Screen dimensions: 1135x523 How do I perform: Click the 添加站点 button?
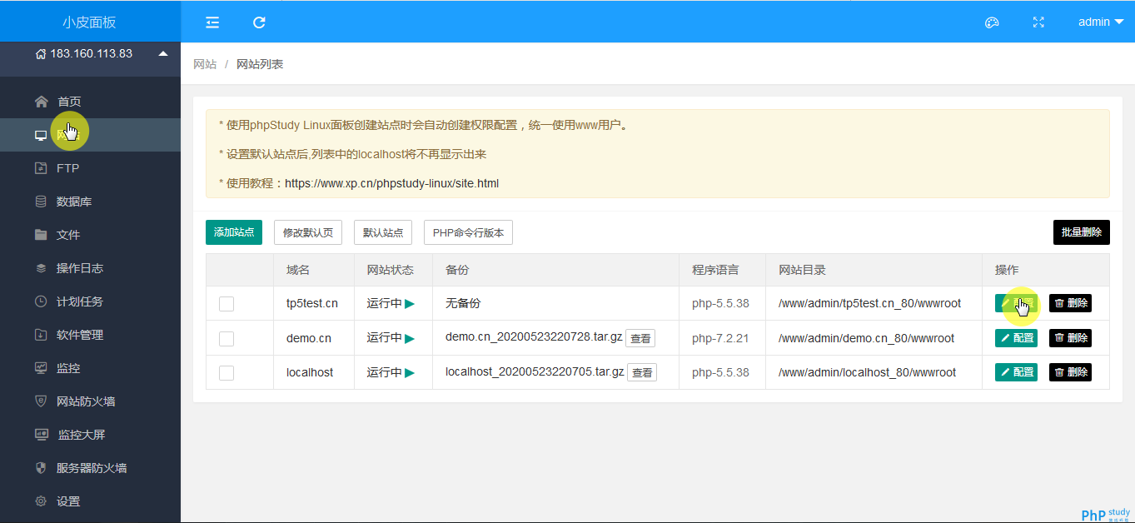234,232
